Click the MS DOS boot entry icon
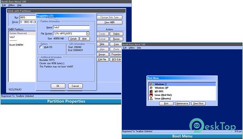This screenshot has height=139, width=243. point(151,91)
